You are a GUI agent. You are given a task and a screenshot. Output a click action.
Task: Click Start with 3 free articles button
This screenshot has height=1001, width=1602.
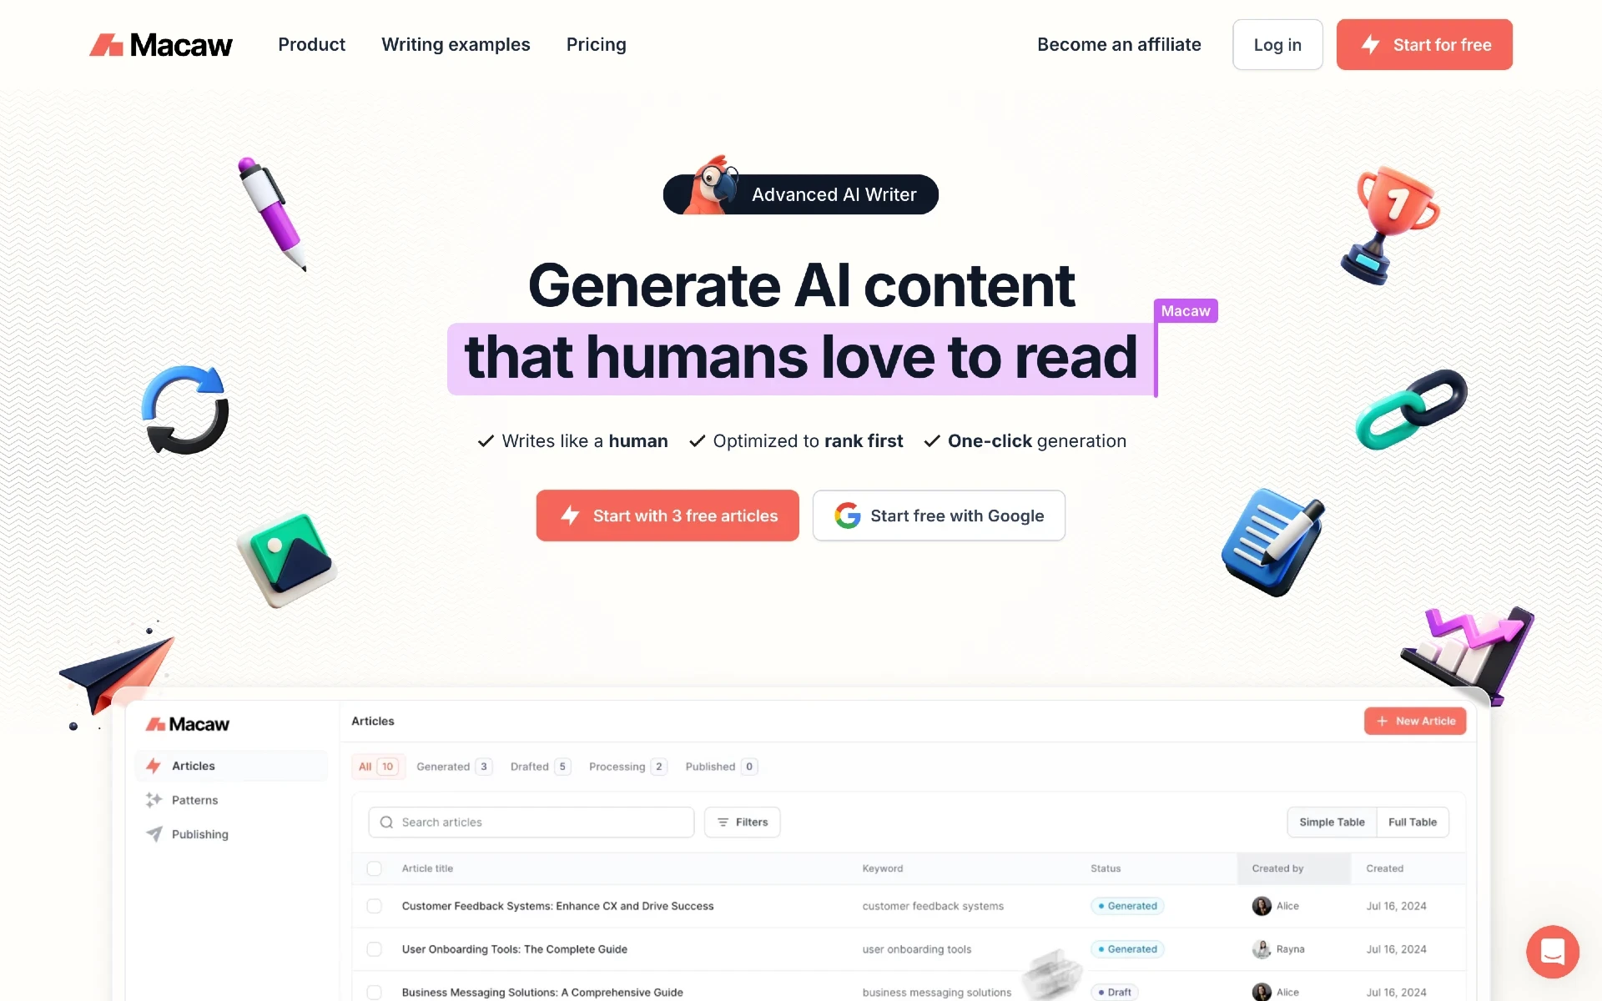pos(667,516)
